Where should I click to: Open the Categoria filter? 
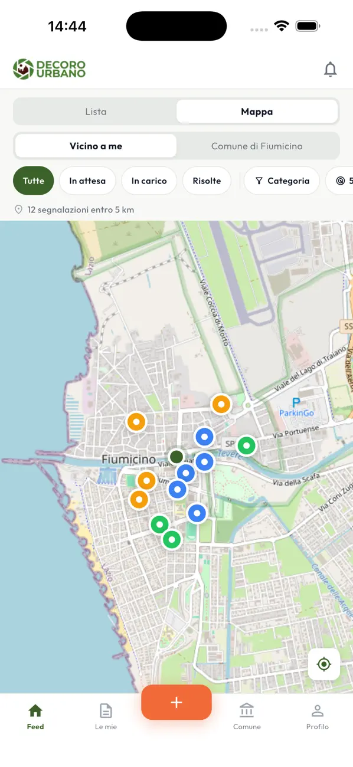pyautogui.click(x=282, y=181)
